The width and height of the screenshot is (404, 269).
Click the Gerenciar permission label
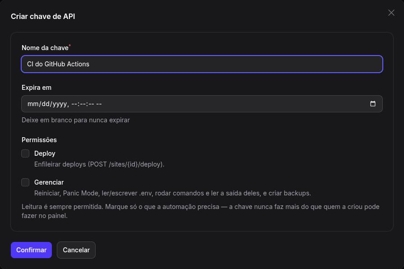[x=49, y=182]
